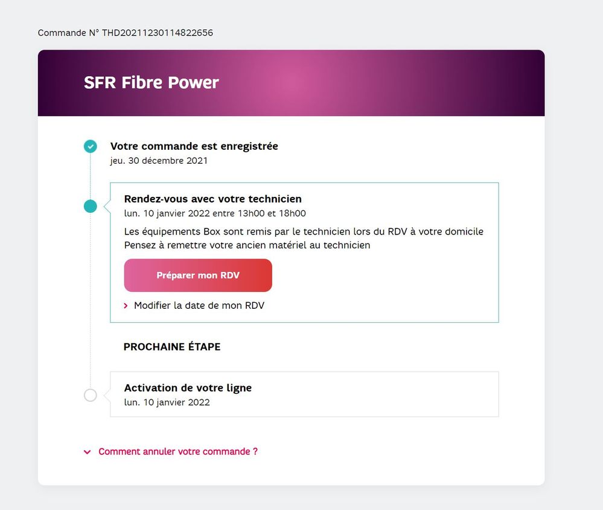Click the "SFR Fibre Power" banner title
The image size is (603, 510).
[151, 82]
